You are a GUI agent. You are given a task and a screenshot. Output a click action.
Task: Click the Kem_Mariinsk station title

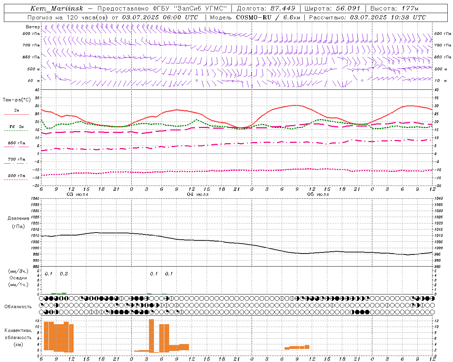click(x=57, y=8)
